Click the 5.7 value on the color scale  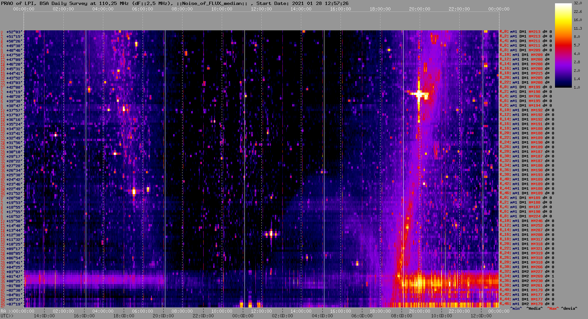tap(577, 45)
